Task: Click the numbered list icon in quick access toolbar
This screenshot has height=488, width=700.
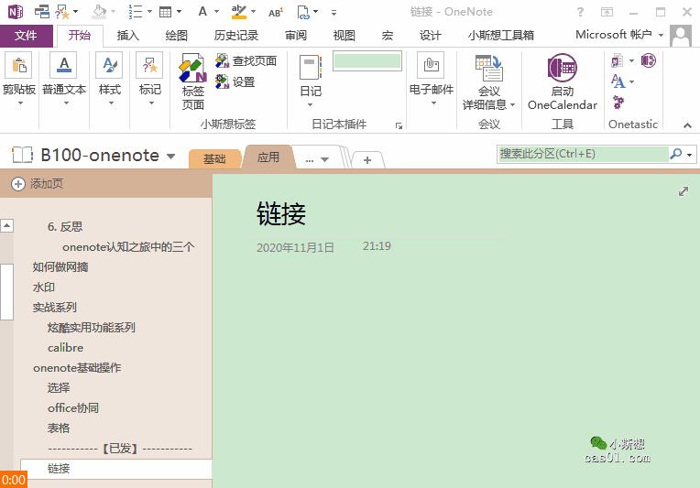Action: coord(136,12)
